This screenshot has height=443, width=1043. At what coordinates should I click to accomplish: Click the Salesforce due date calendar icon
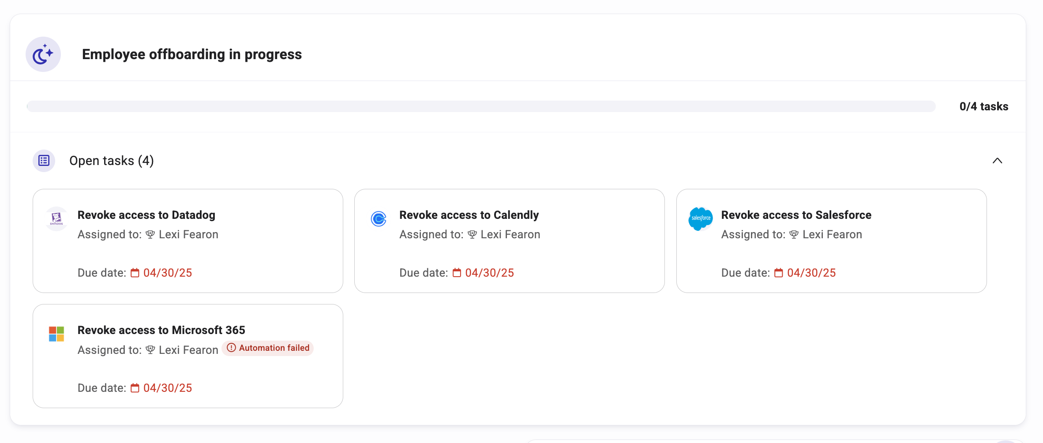(x=779, y=273)
